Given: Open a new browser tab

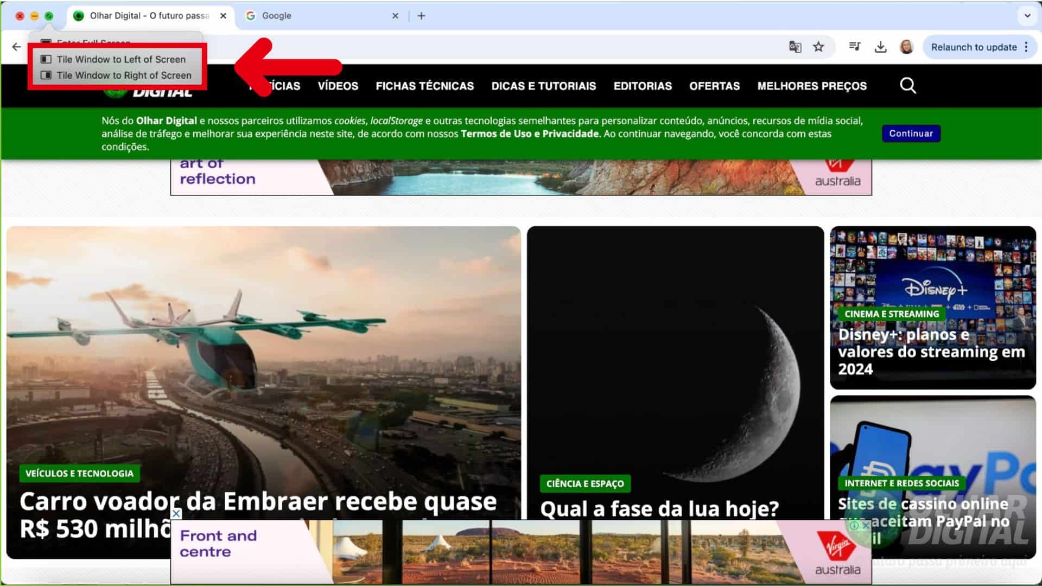Looking at the screenshot, I should tap(421, 16).
